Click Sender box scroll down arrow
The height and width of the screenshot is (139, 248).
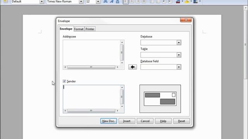[122, 107]
